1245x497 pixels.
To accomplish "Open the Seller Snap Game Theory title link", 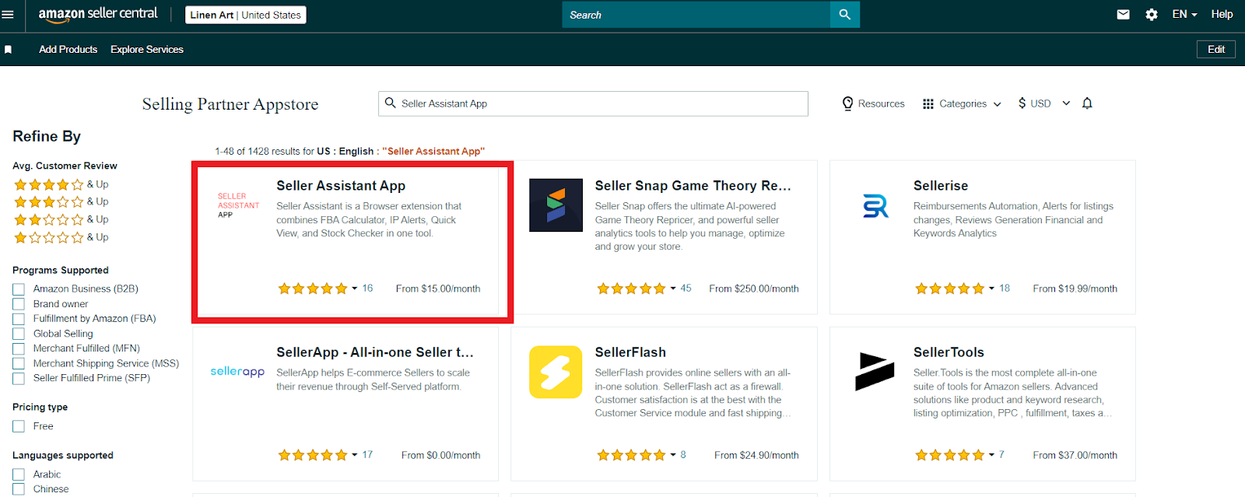I will [x=693, y=186].
